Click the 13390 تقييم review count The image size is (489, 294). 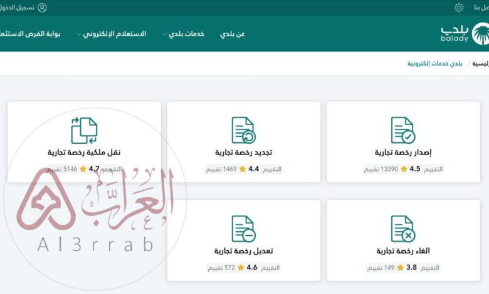pyautogui.click(x=381, y=170)
